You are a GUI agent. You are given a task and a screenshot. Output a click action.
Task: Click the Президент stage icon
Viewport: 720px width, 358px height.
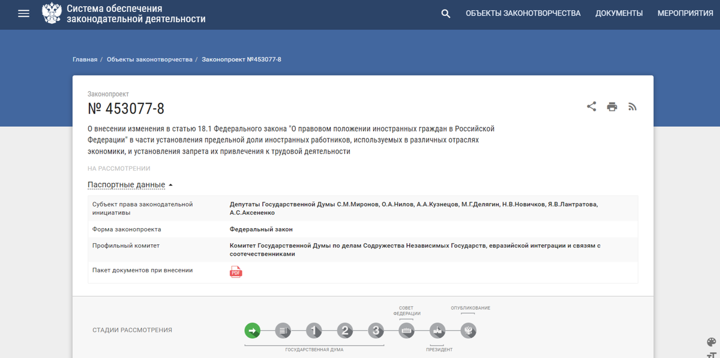[437, 330]
